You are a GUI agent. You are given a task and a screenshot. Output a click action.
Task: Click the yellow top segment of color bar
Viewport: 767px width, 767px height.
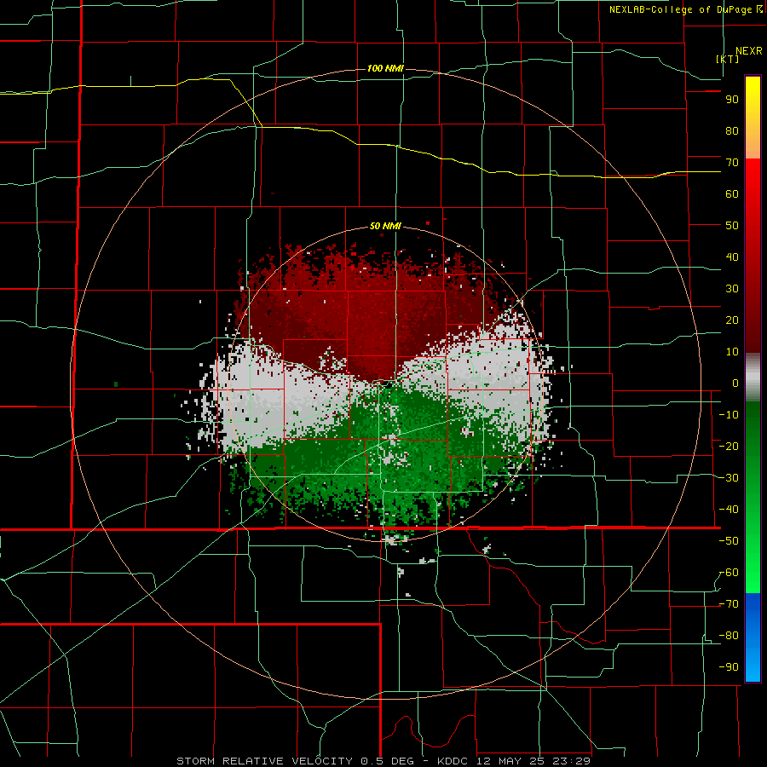[753, 118]
